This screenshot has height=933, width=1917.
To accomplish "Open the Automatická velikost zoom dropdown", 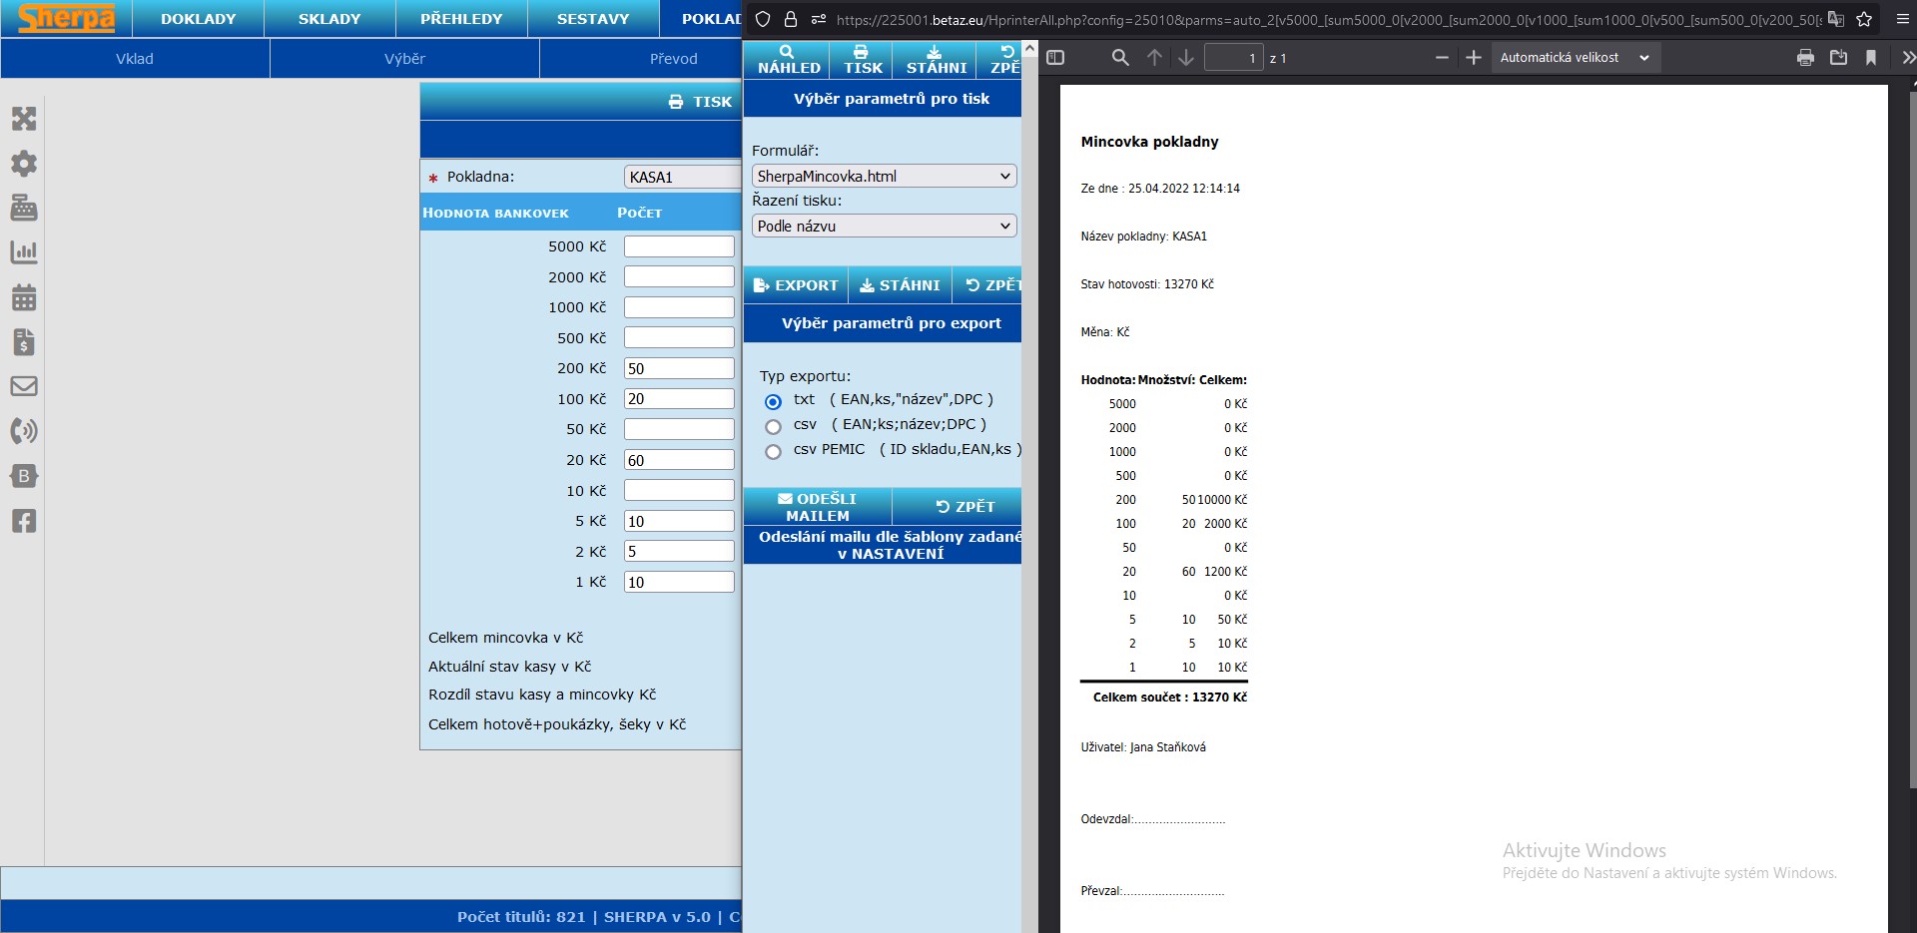I will point(1575,58).
